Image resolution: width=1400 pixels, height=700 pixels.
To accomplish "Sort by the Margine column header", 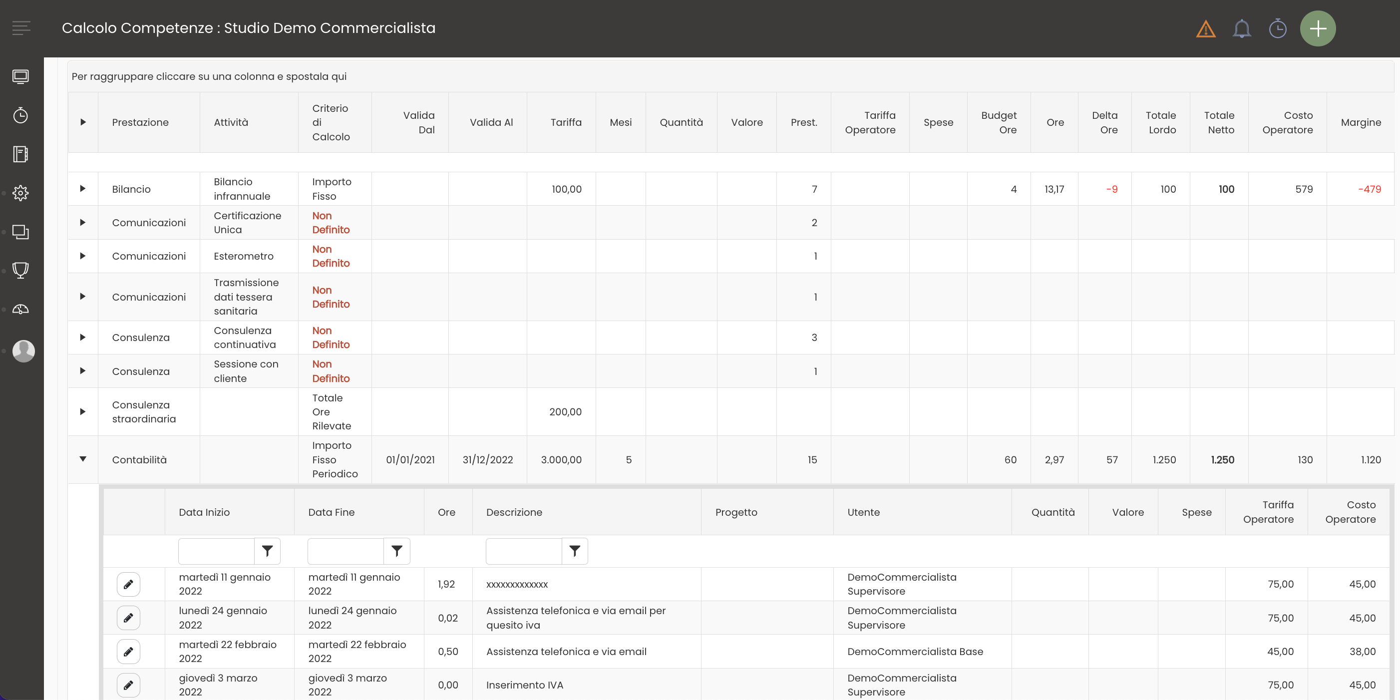I will coord(1361,122).
